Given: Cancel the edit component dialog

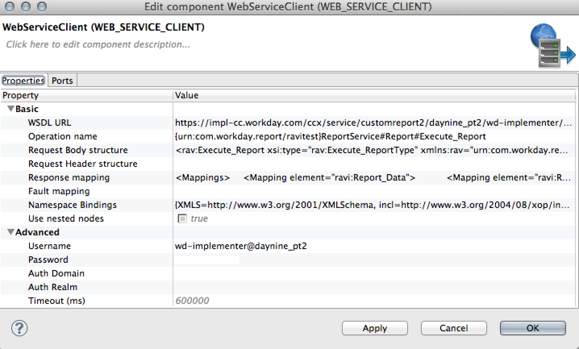Looking at the screenshot, I should [x=454, y=328].
